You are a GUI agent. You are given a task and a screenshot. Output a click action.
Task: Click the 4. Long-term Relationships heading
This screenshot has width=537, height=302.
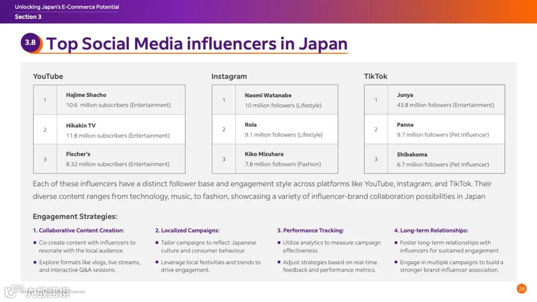click(431, 230)
